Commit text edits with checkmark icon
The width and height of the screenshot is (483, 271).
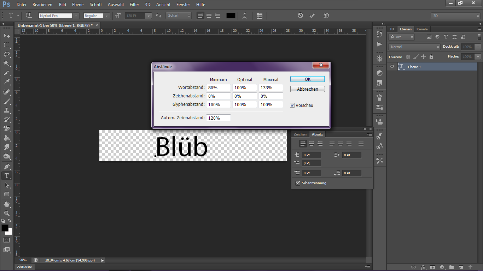pyautogui.click(x=312, y=16)
